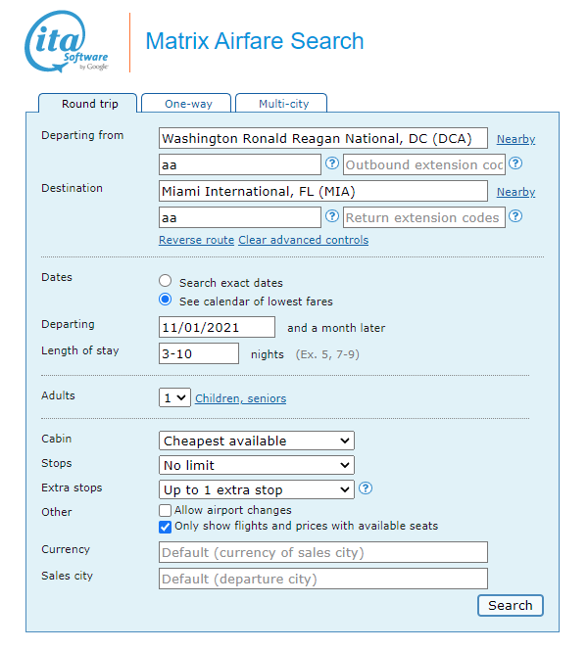Image resolution: width=588 pixels, height=650 pixels.
Task: Click help icon next to Return extension codes
Action: tap(515, 216)
